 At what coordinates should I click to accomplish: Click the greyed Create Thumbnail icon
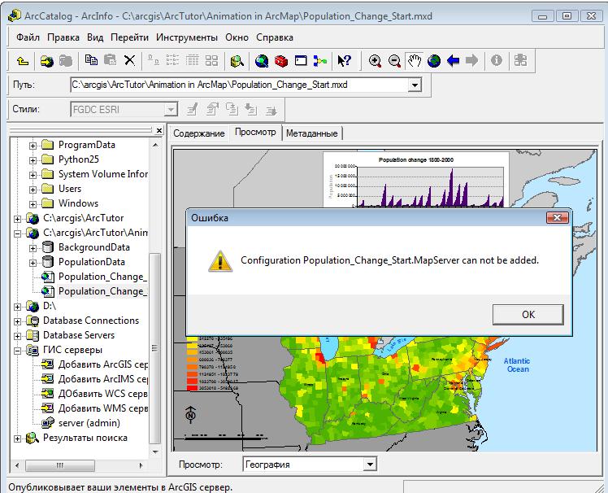[x=520, y=60]
